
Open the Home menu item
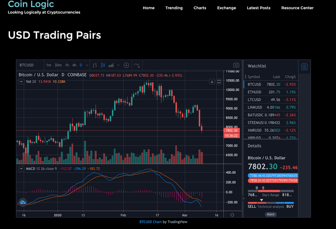[148, 8]
